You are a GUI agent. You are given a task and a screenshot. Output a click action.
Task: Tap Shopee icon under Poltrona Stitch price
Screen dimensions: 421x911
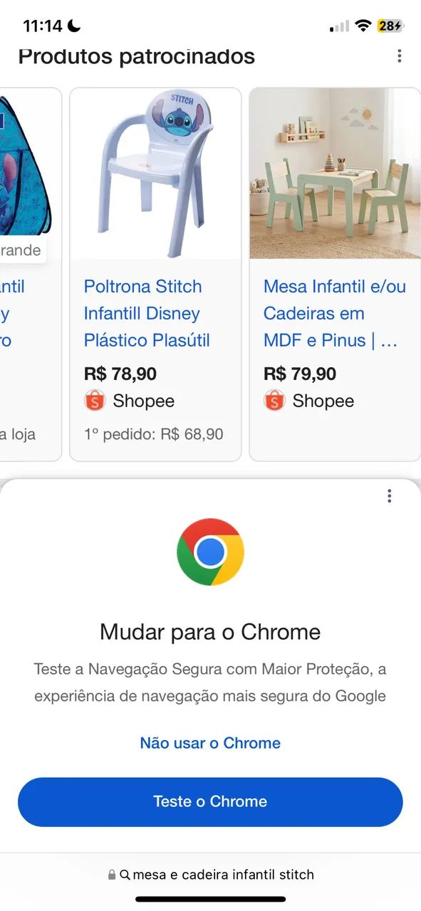(95, 401)
